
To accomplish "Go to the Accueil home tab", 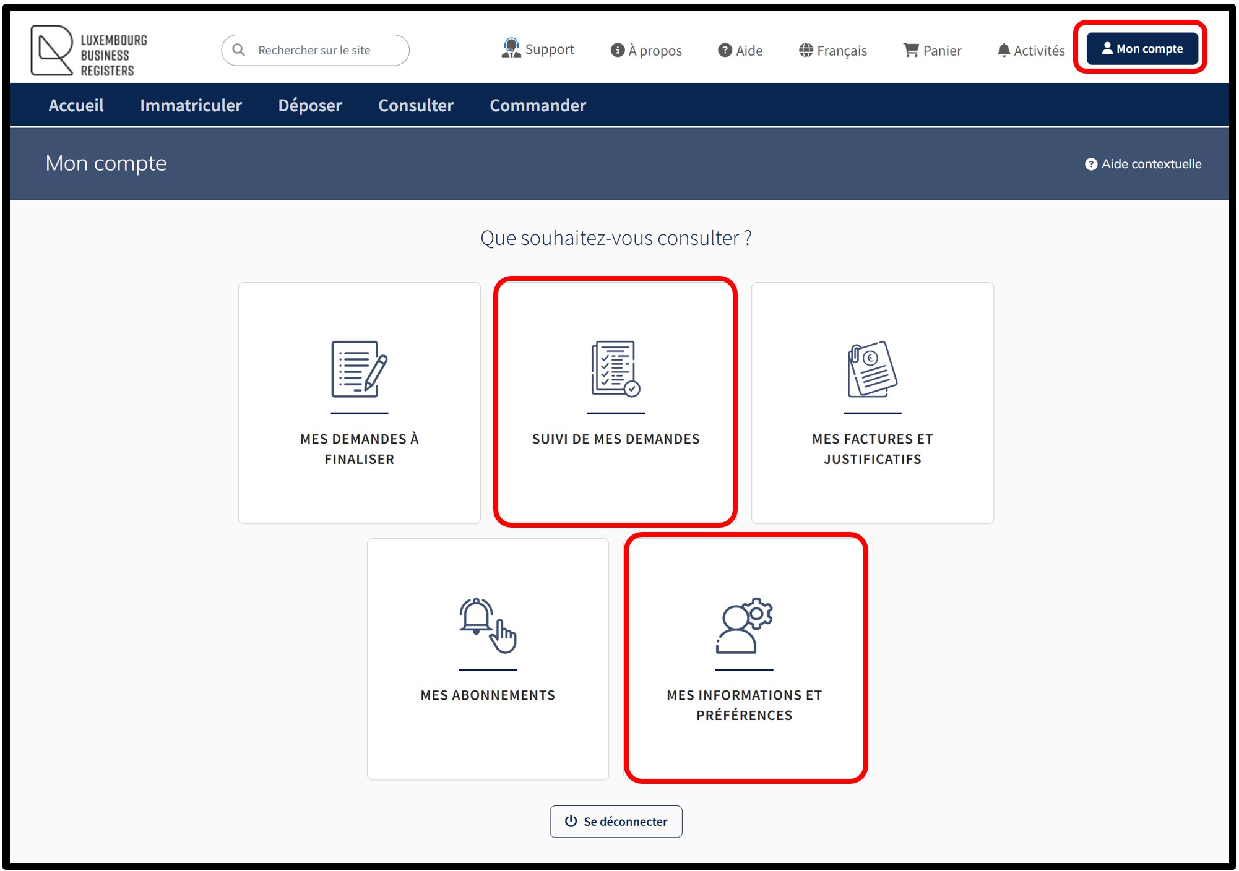I will coord(76,106).
